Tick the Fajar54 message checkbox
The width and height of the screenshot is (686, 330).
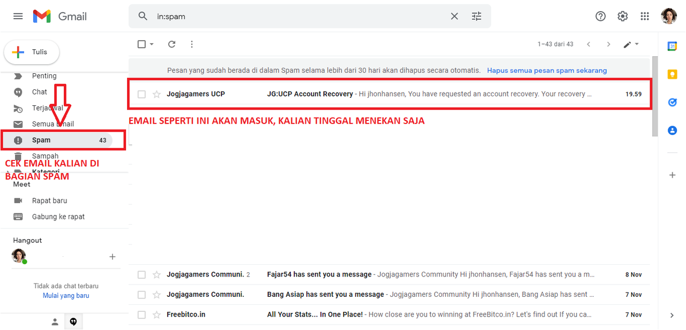click(141, 274)
